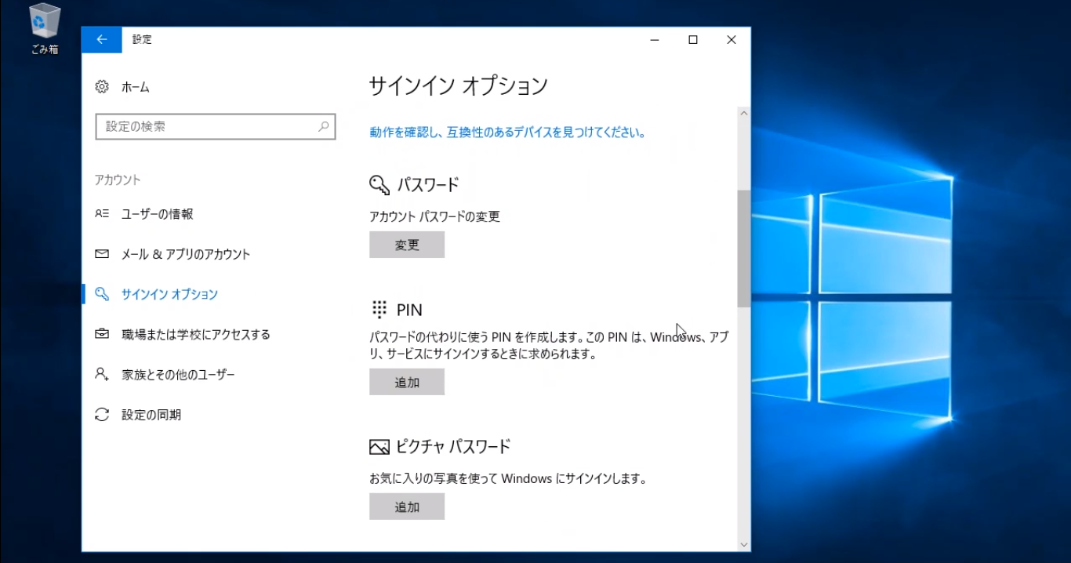Open link 動作を確認し、互換性のあるデバイスを見つけてください
The height and width of the screenshot is (563, 1071).
(507, 133)
